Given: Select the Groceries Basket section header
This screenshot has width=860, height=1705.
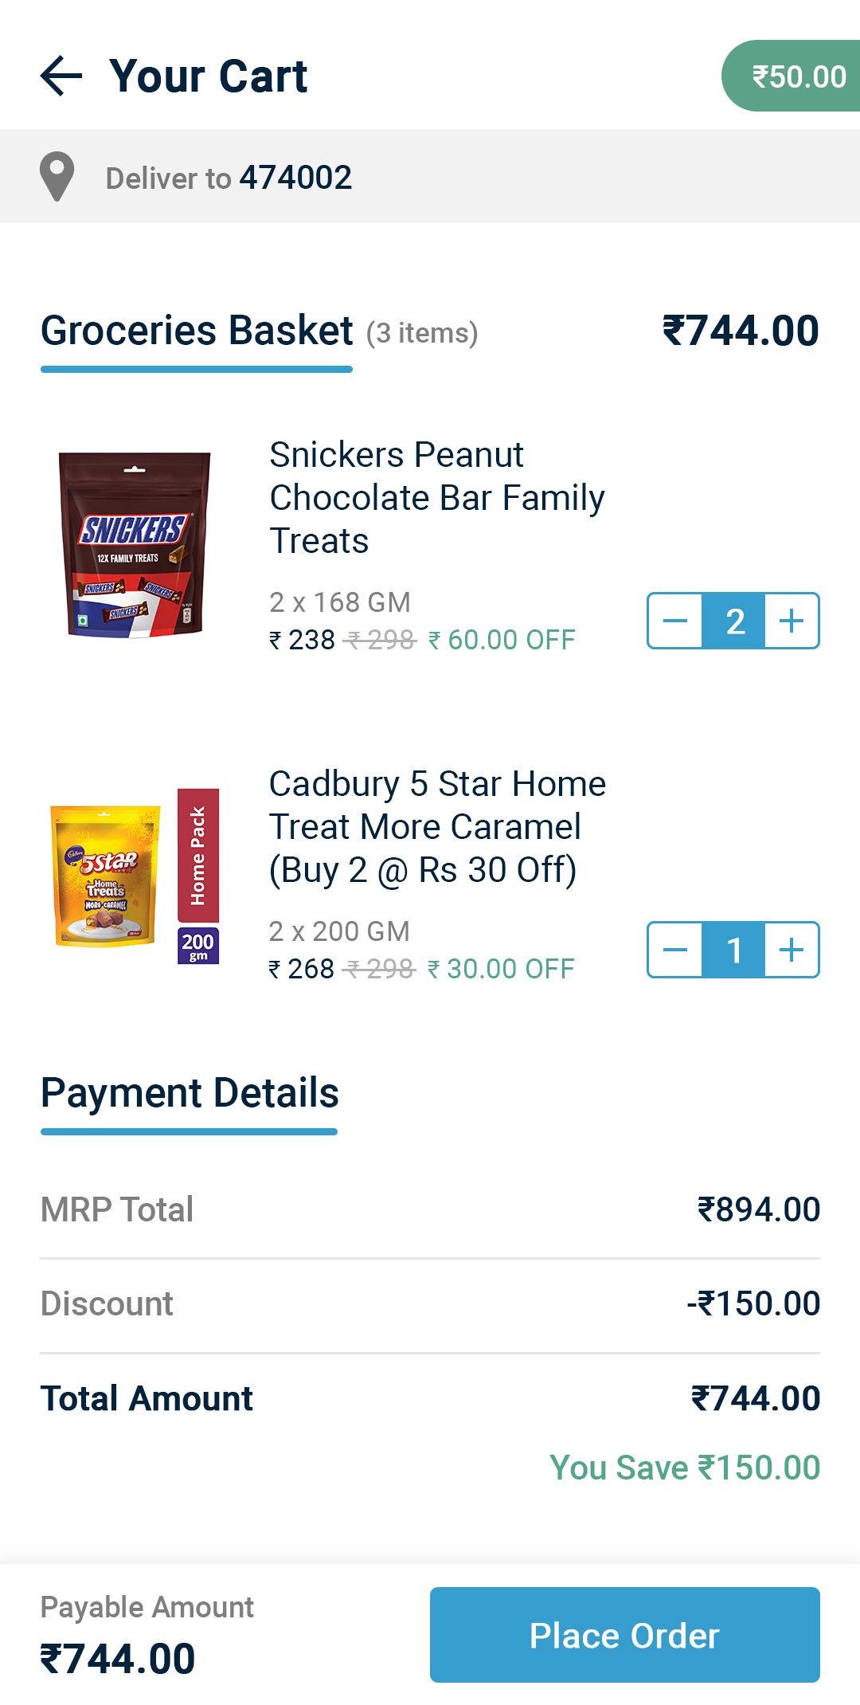Looking at the screenshot, I should point(197,331).
